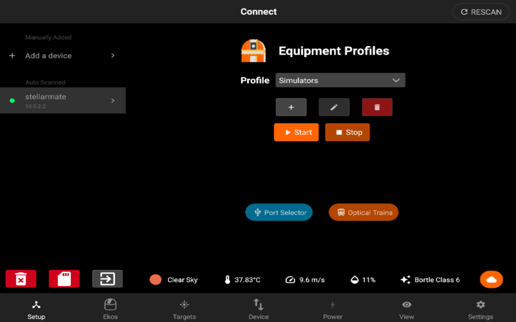This screenshot has height=322, width=516.
Task: Click the red trash-with-X icon at bottom
Action: point(21,279)
